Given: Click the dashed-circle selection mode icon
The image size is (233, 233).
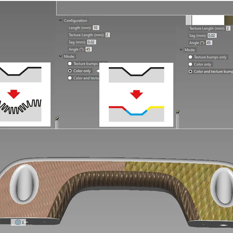Looking at the screenshot, I should (18, 222).
